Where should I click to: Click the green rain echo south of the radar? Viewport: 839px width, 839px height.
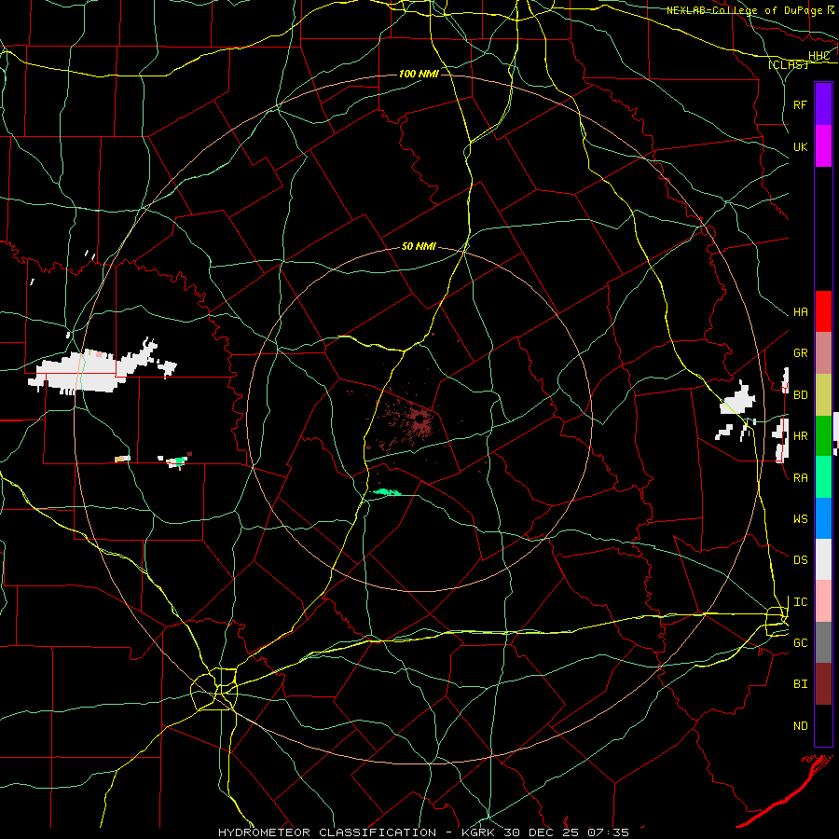tap(386, 491)
